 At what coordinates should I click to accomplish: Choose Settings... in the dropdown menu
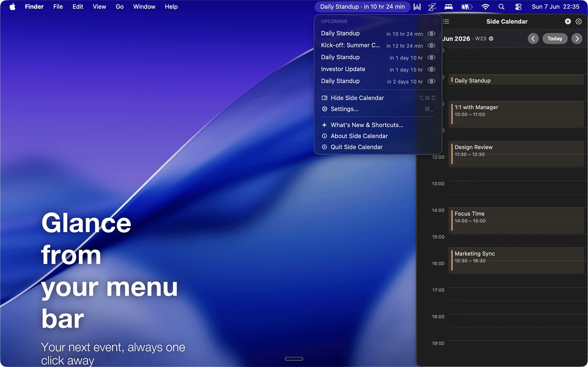coord(378,109)
